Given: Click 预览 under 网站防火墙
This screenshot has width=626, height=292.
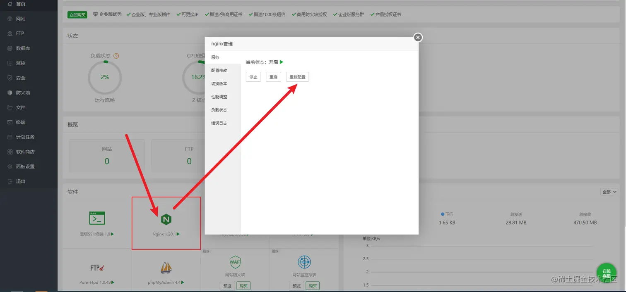Looking at the screenshot, I should (x=227, y=286).
